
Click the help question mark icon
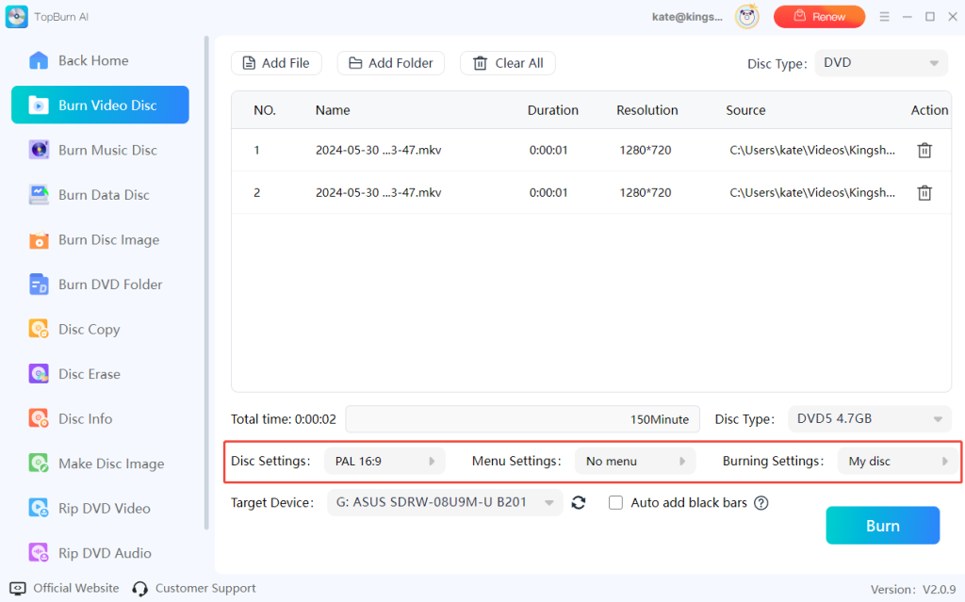[x=761, y=502]
